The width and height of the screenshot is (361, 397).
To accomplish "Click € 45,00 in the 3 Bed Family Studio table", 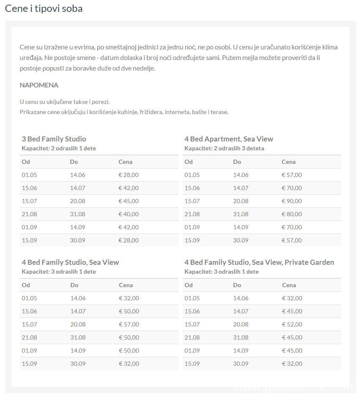I will point(129,201).
